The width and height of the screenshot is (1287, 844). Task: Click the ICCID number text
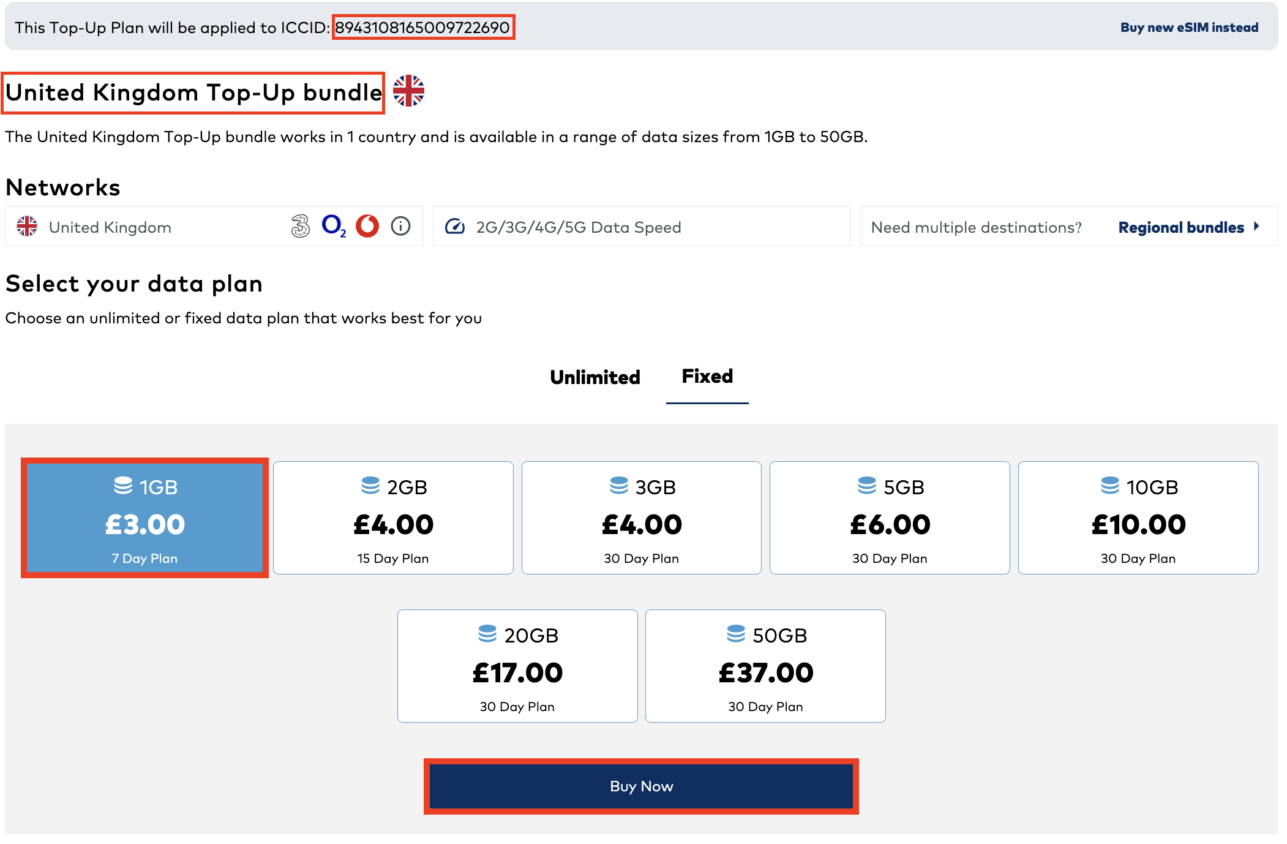coord(422,28)
